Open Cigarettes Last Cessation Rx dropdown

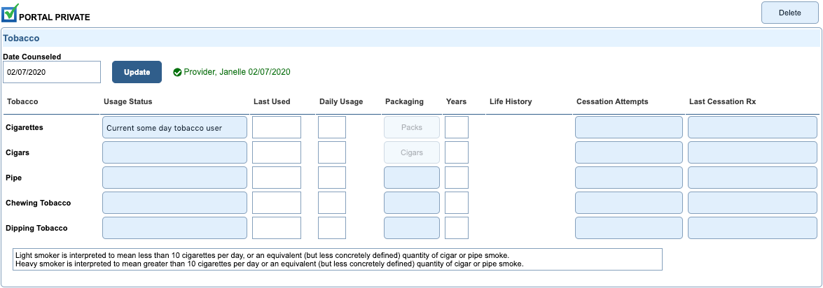(x=752, y=128)
